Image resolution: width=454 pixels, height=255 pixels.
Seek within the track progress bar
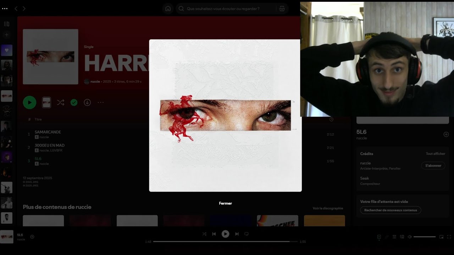point(225,242)
